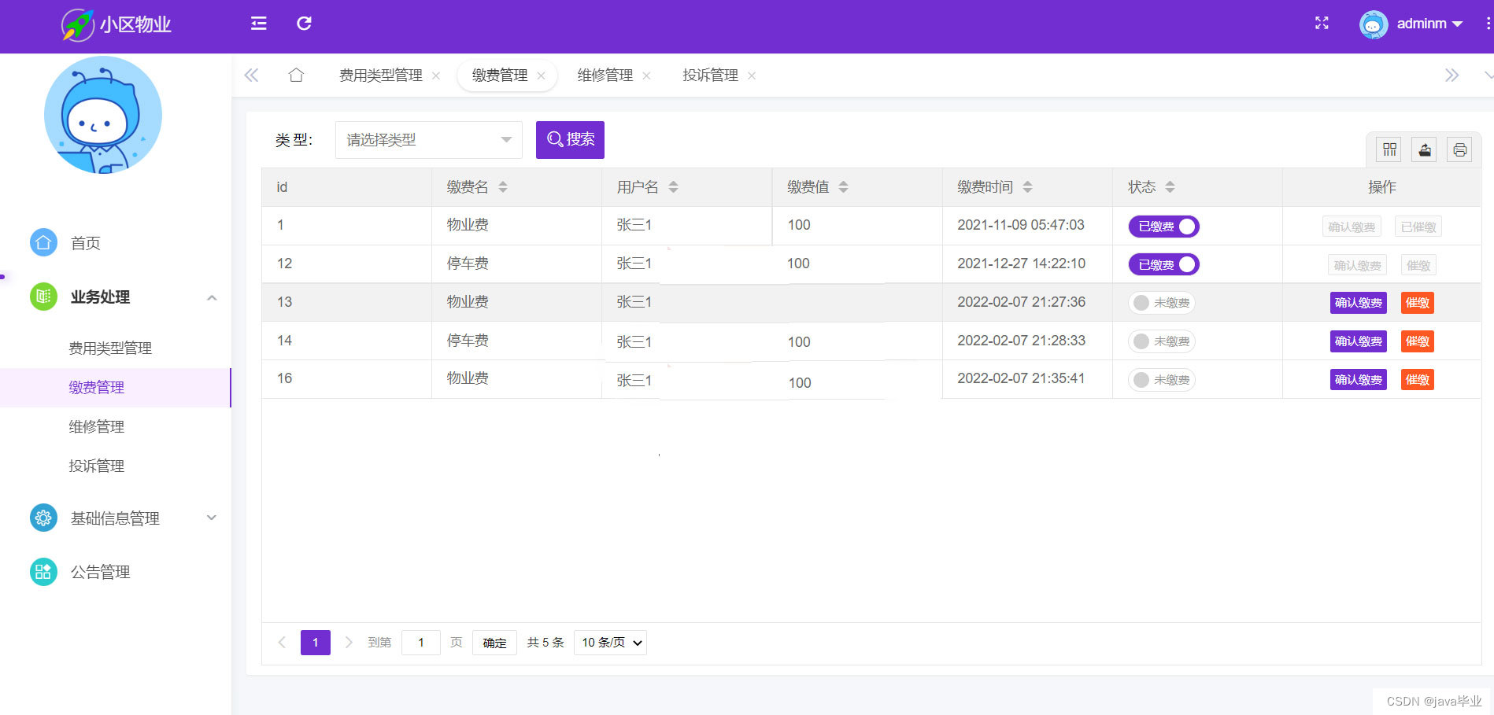Click 催缴 for row id 13
This screenshot has height=715, width=1494.
[1418, 303]
